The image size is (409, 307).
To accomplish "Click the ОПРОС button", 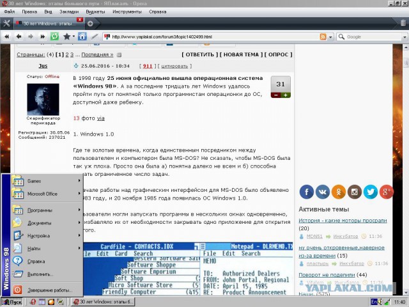I will point(279,54).
